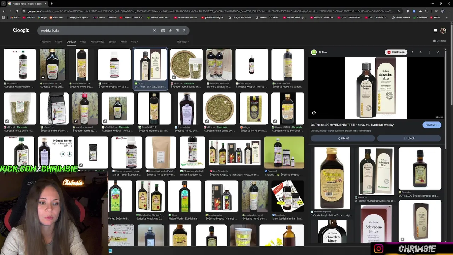Open the large Schwedenbitter preview image
453x255 pixels.
coord(376,88)
